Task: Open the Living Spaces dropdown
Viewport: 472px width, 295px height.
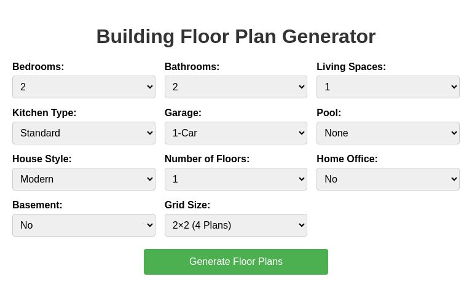Action: coord(388,87)
